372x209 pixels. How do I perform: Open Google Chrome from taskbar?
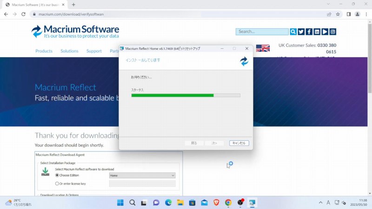click(x=228, y=202)
